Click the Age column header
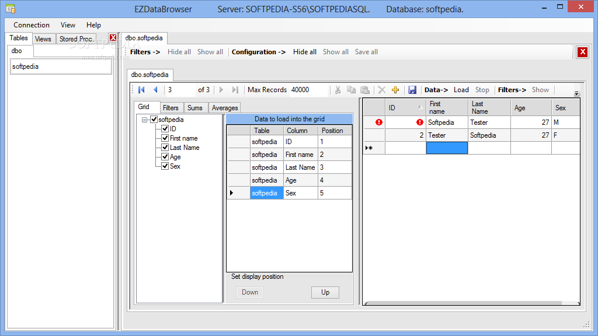The image size is (598, 336). pos(531,108)
